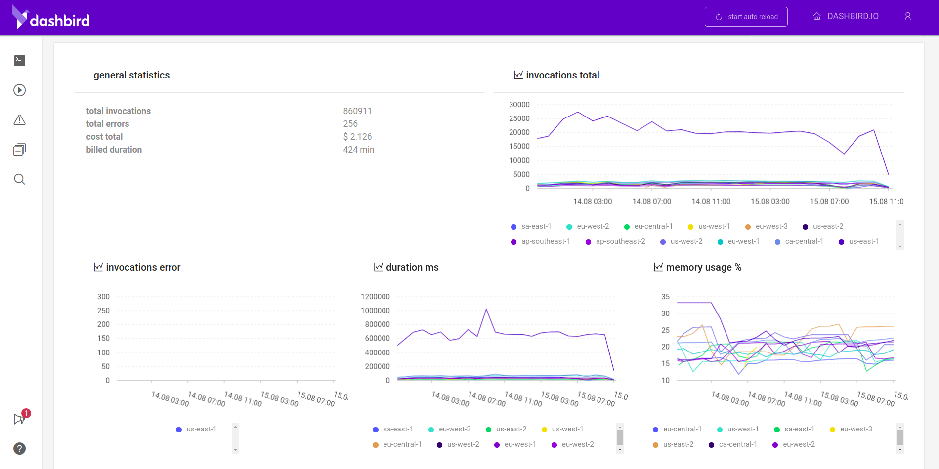Click the memory usage % chart icon
Screen dimensions: 939x469
tap(658, 267)
